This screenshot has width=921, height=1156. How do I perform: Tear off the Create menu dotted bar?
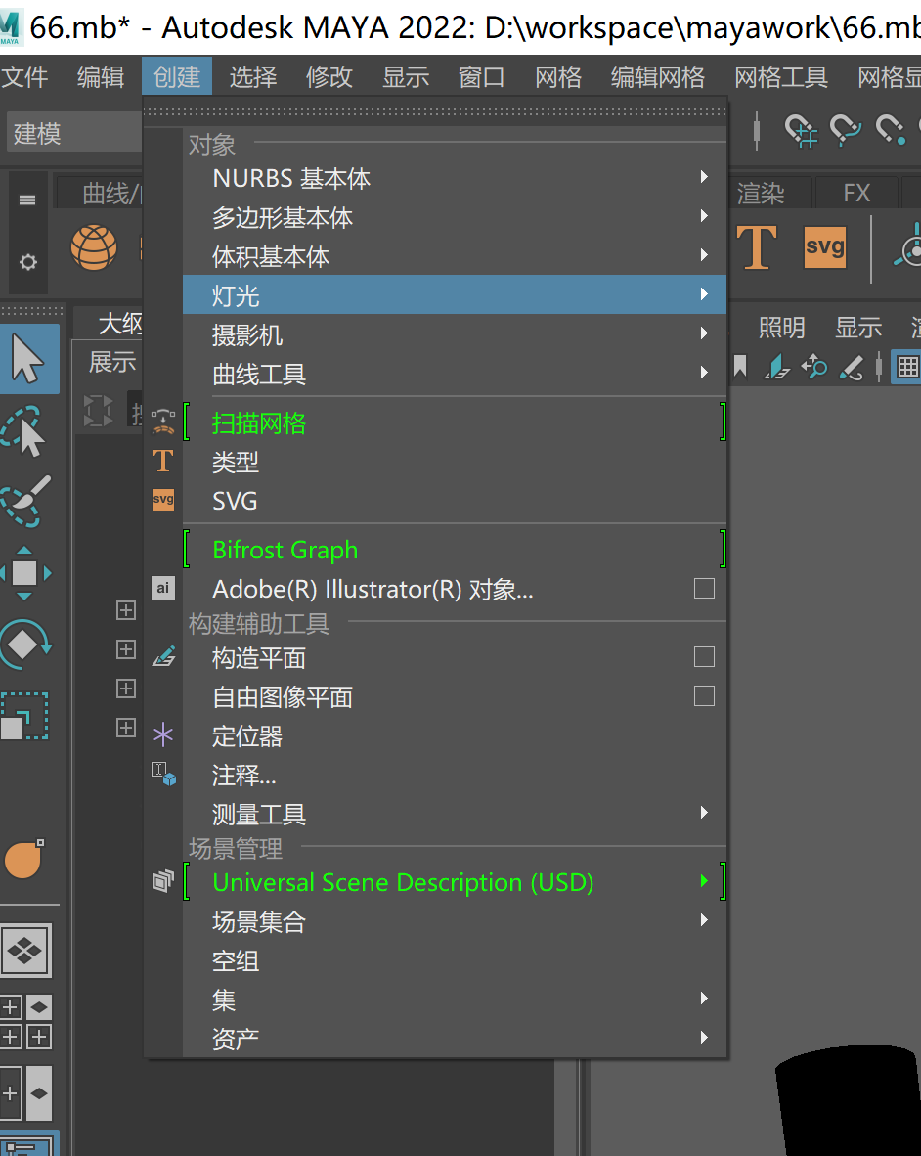click(x=435, y=111)
